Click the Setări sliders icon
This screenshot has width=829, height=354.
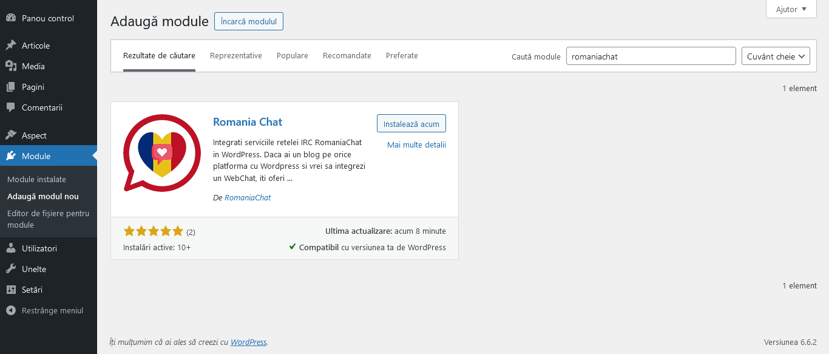click(x=11, y=290)
